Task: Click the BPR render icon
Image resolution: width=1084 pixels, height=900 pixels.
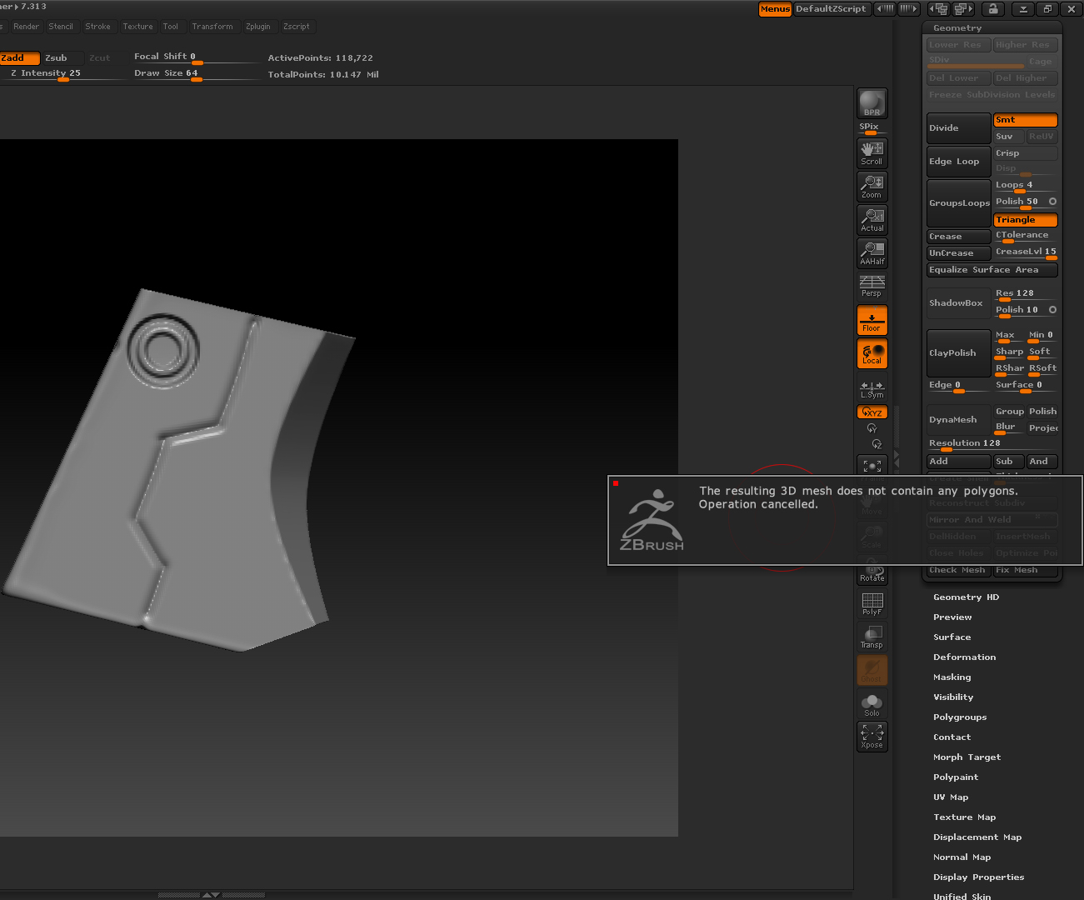Action: coord(872,103)
